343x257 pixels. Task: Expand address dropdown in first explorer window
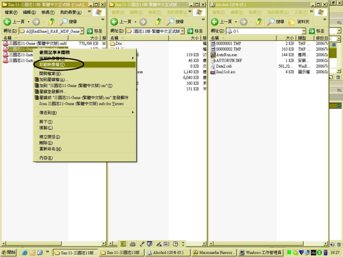tap(82, 31)
